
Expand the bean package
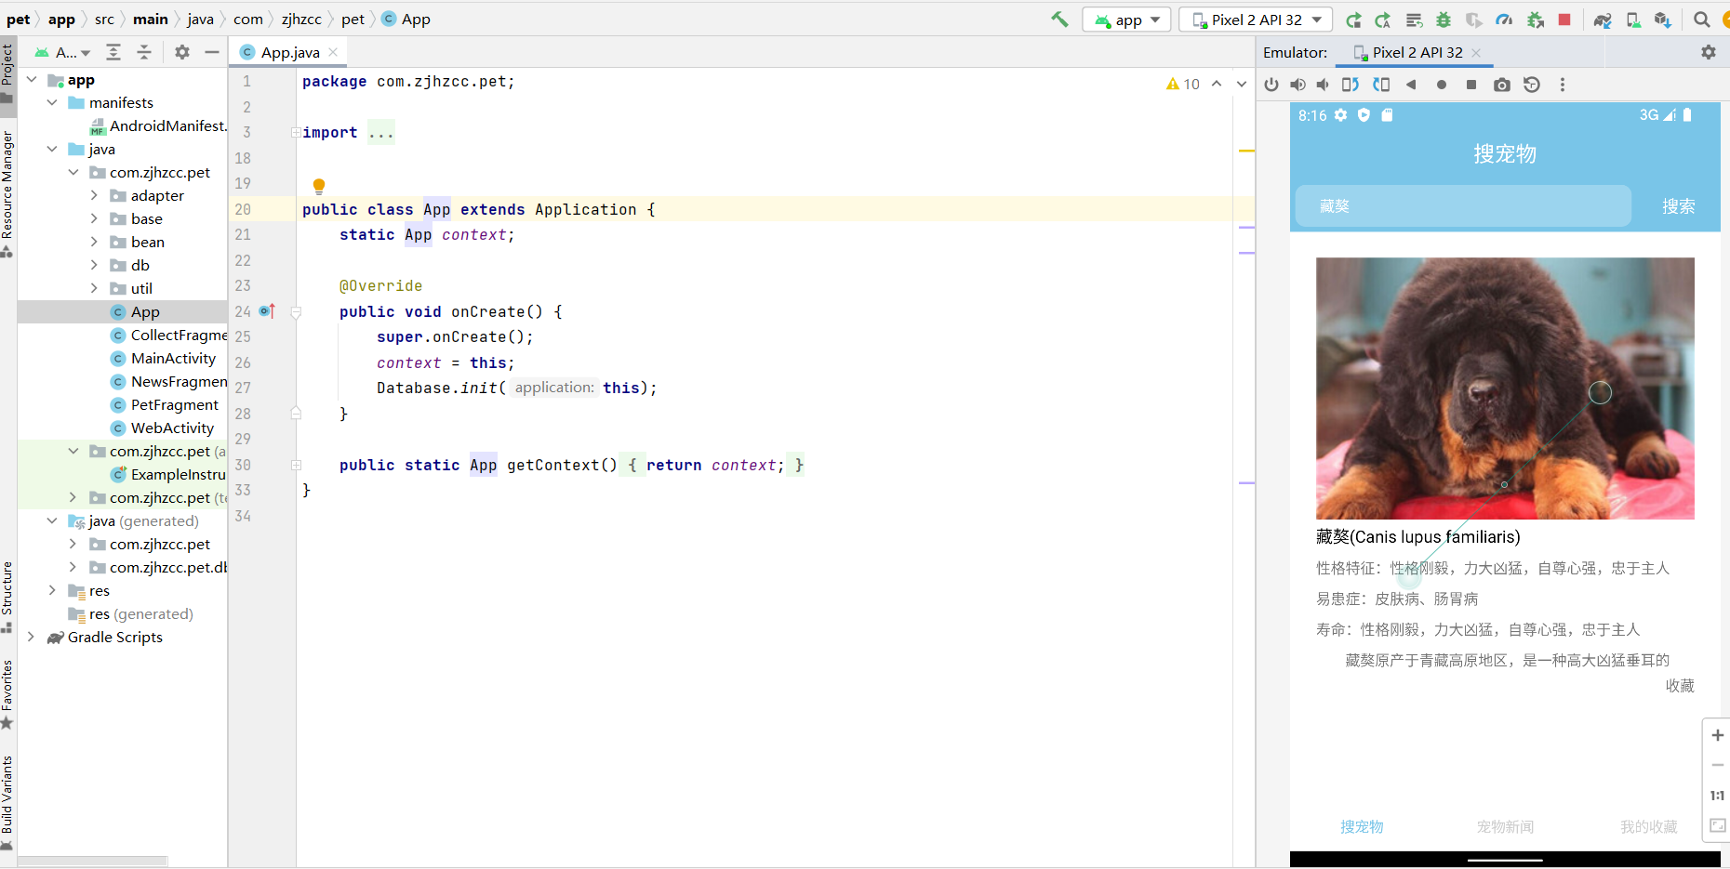[94, 242]
